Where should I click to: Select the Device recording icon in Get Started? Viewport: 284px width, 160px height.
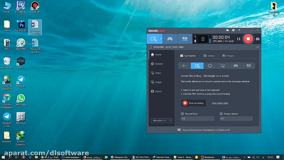tap(249, 66)
